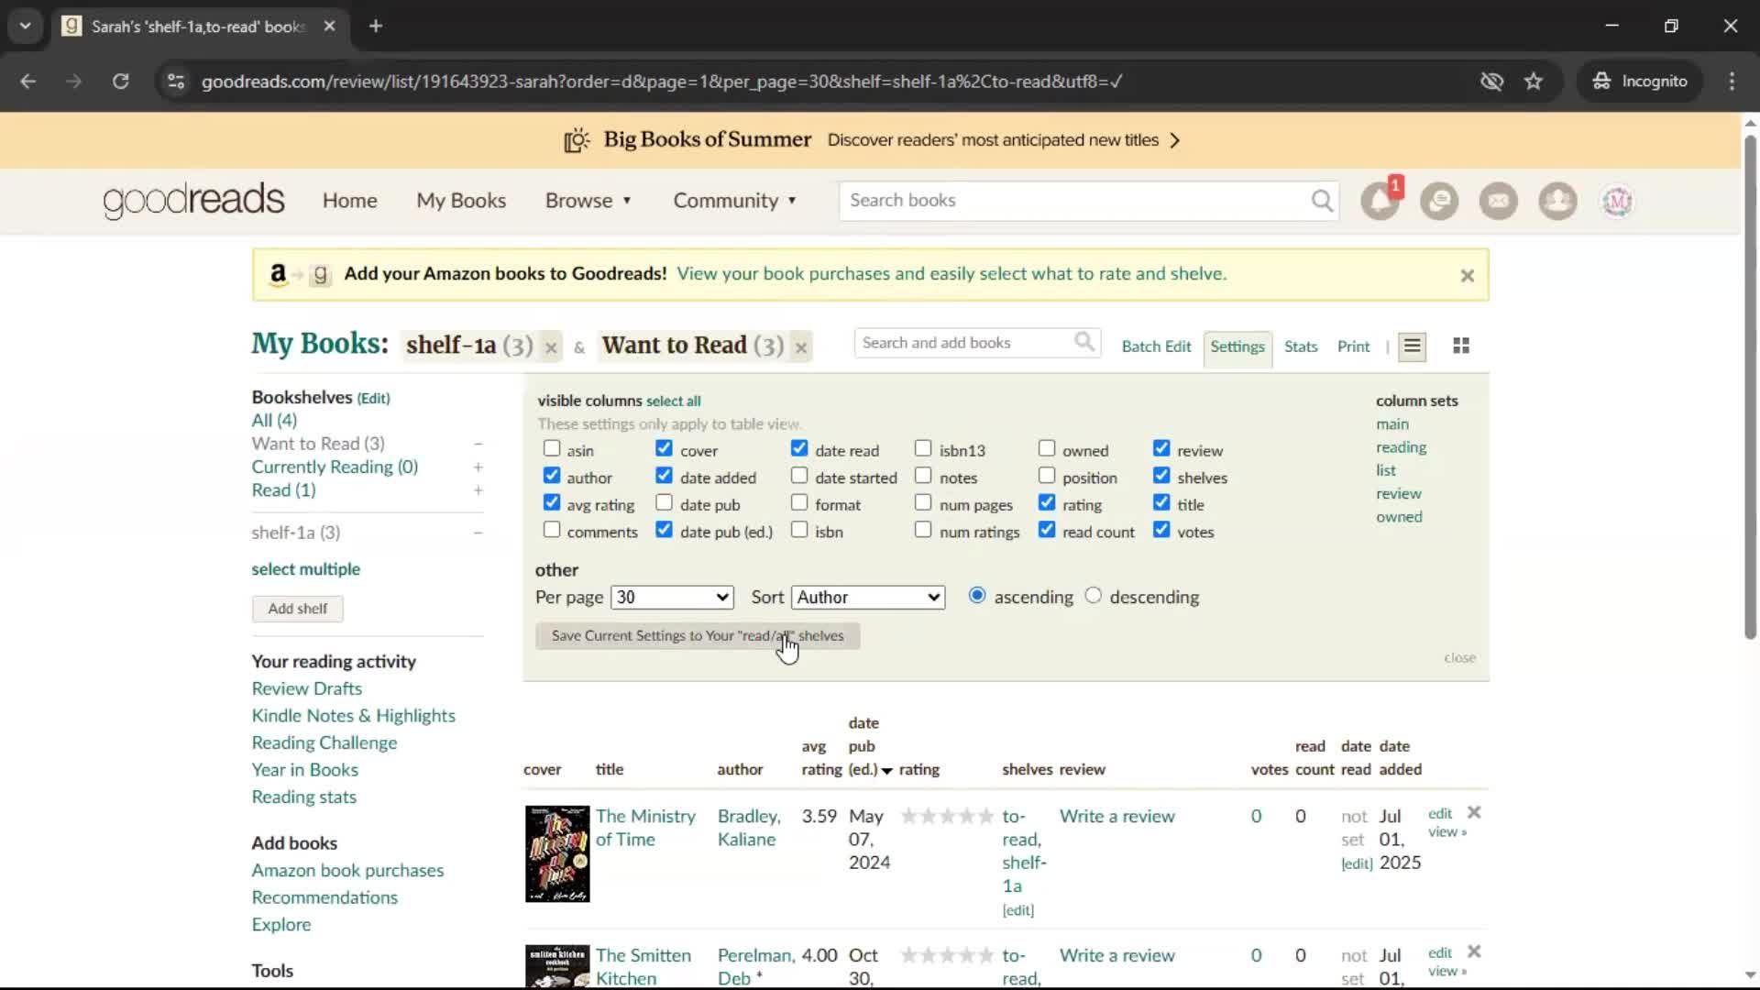Viewport: 1760px width, 990px height.
Task: Click the shelf search magnifier icon
Action: click(1084, 343)
